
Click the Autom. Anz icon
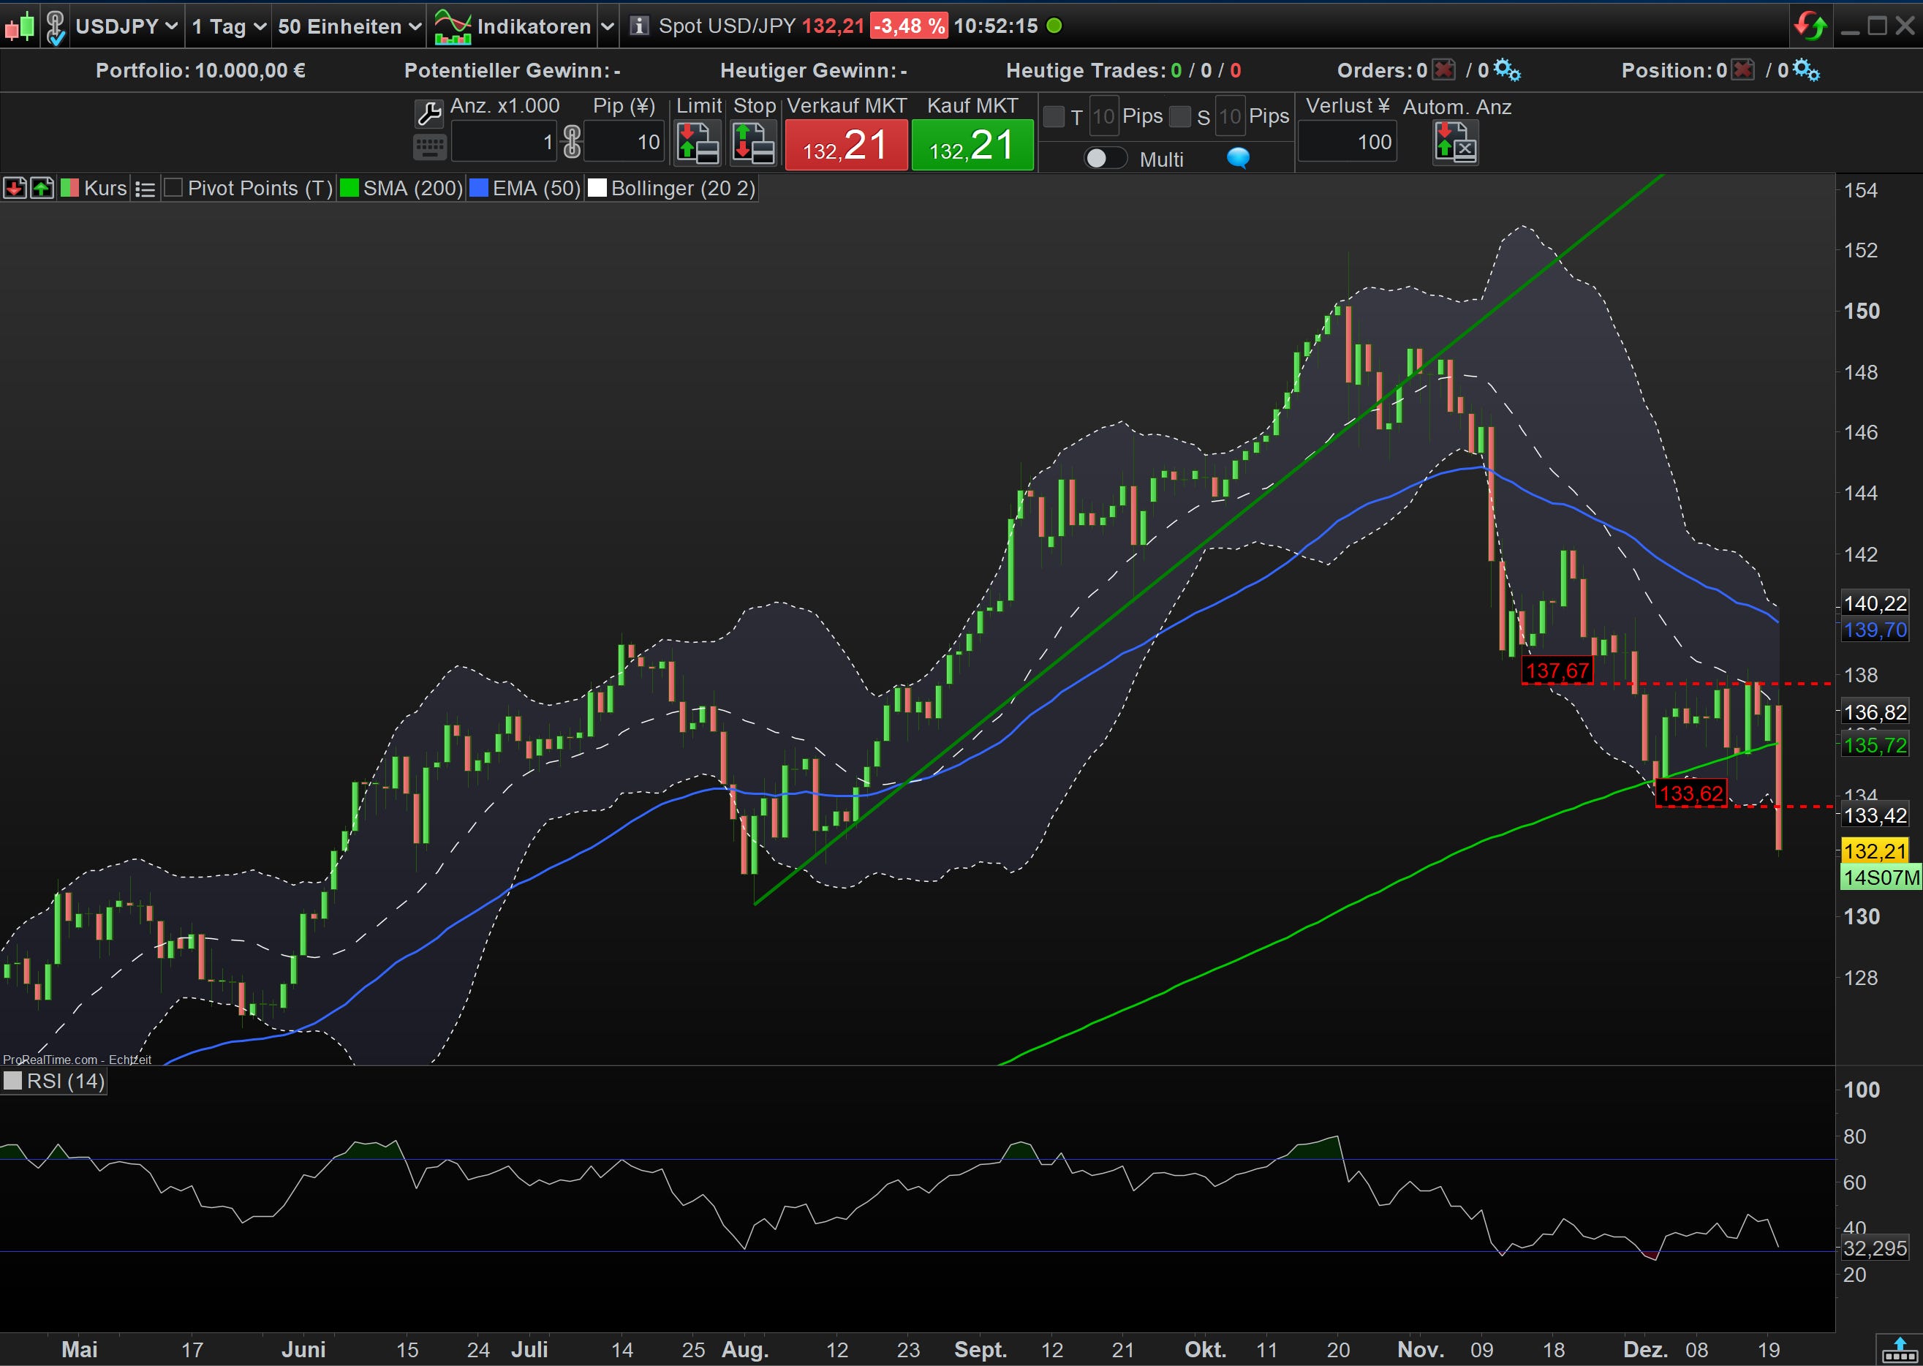tap(1454, 142)
